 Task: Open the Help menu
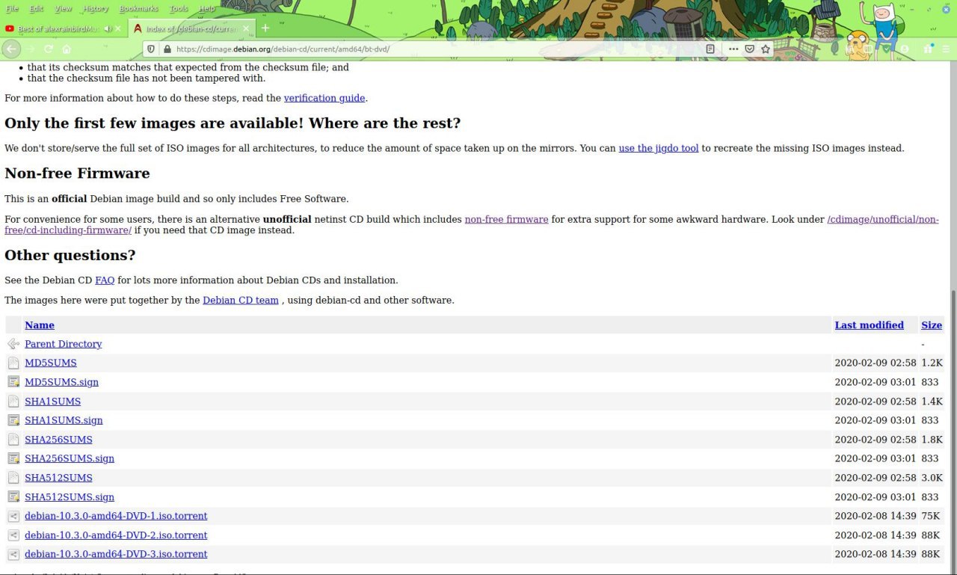tap(207, 8)
